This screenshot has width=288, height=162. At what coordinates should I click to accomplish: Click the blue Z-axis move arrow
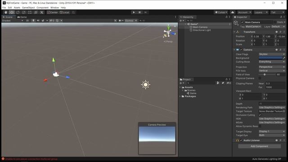click(68, 77)
